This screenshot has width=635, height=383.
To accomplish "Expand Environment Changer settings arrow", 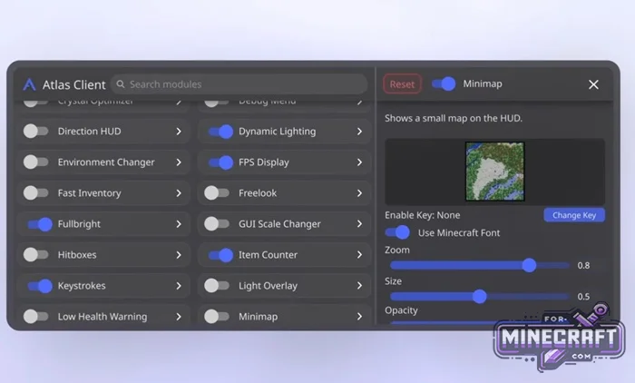I will pos(179,162).
